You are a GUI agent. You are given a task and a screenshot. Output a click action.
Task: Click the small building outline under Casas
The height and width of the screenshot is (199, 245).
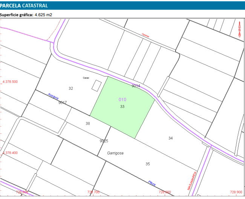coord(97,86)
